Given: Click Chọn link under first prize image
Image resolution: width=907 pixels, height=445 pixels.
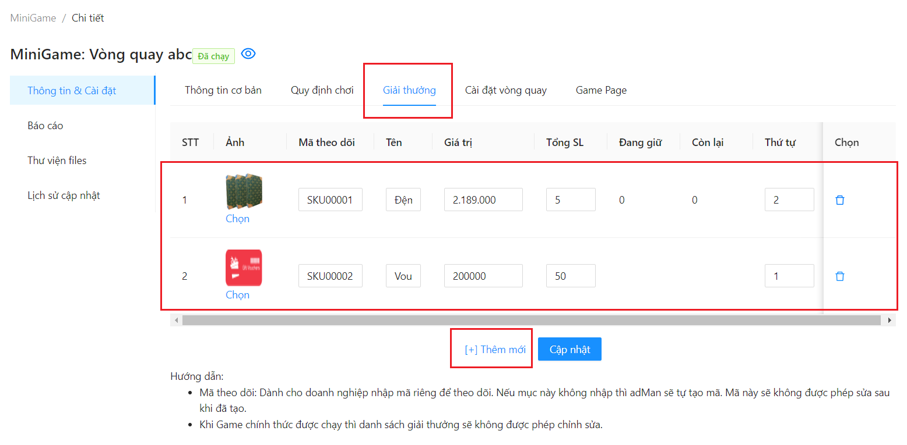Looking at the screenshot, I should (x=237, y=219).
